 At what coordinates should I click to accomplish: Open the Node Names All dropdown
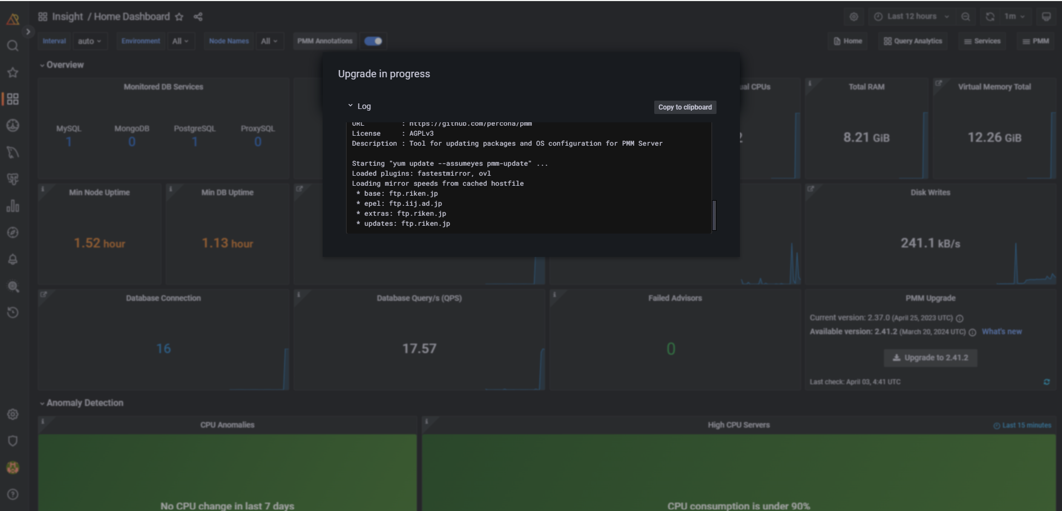coord(269,41)
